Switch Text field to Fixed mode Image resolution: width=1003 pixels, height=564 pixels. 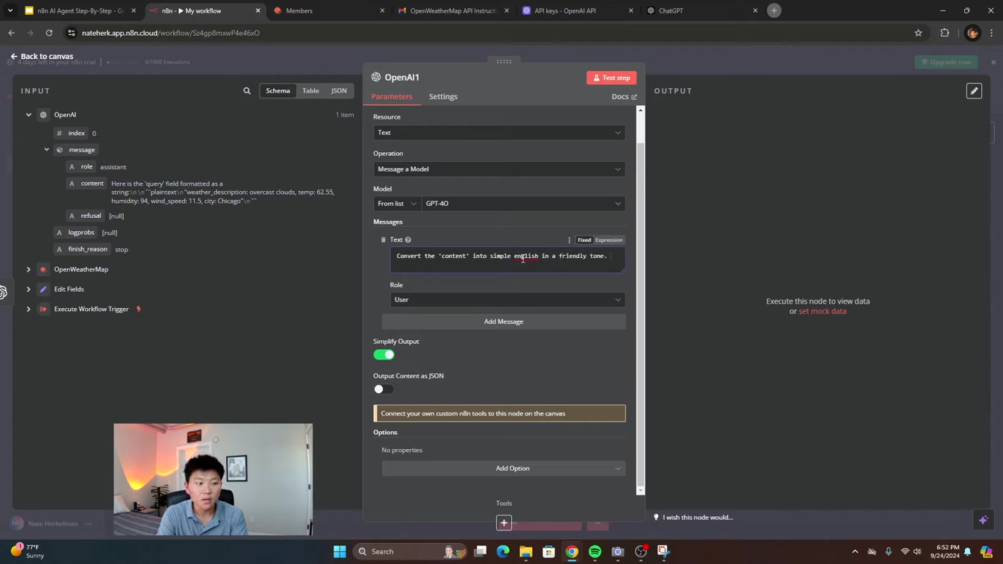tap(584, 240)
